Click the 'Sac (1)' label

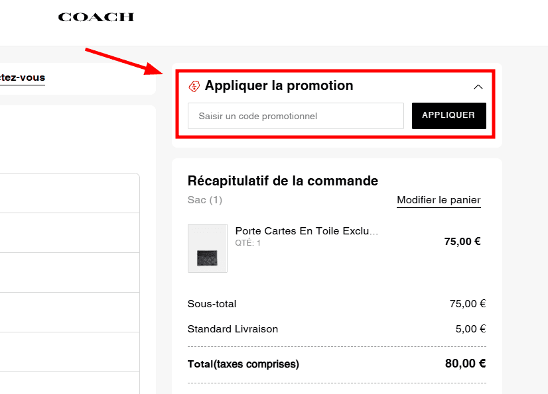(205, 200)
